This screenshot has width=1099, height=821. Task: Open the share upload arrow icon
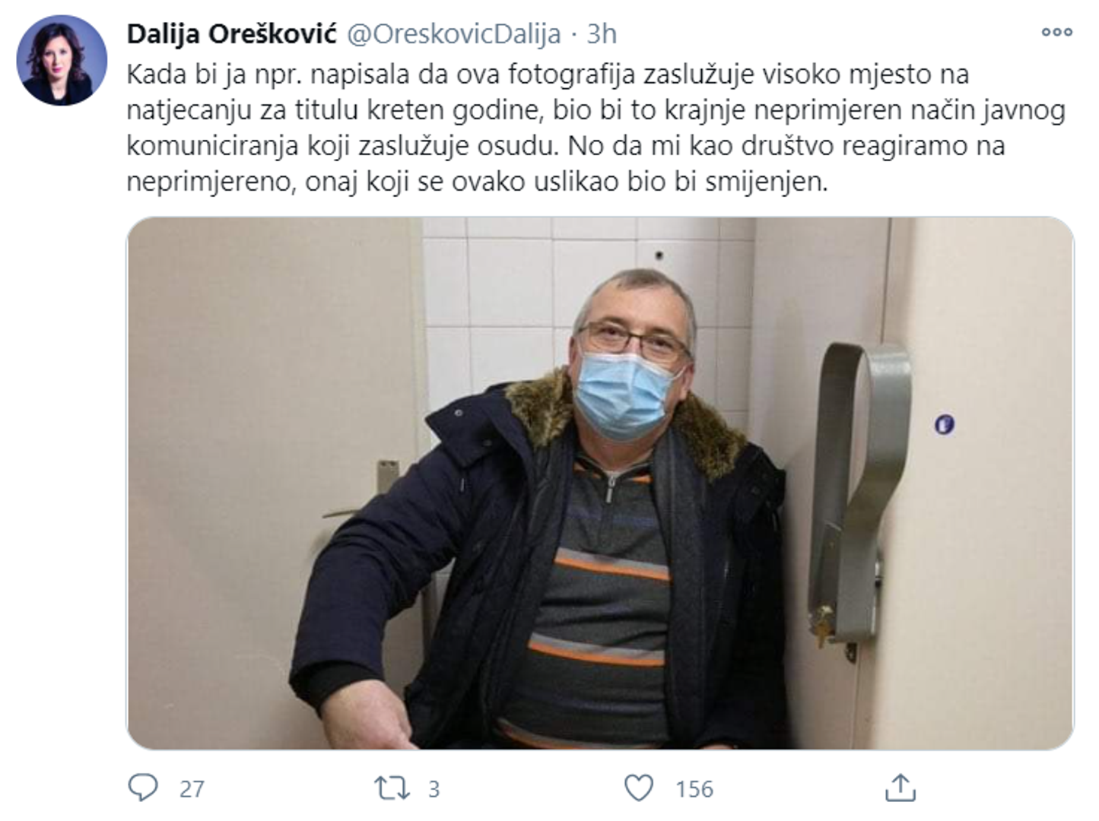(x=900, y=788)
